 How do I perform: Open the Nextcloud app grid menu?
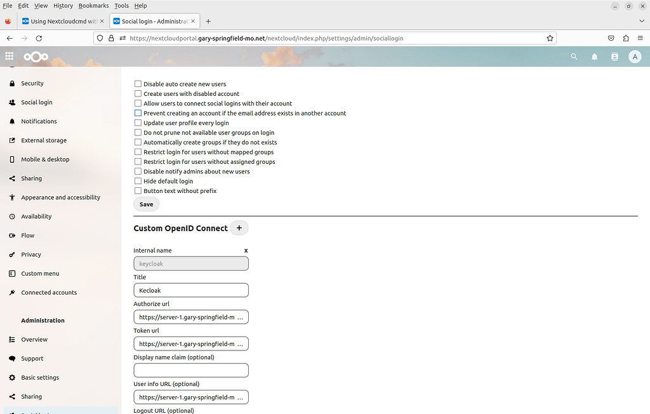click(x=10, y=57)
